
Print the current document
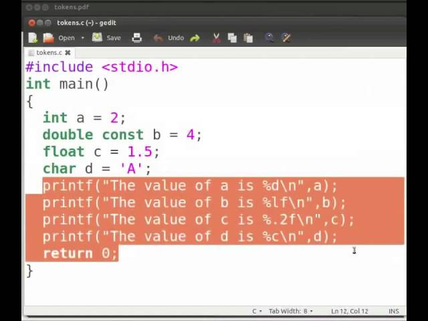136,38
